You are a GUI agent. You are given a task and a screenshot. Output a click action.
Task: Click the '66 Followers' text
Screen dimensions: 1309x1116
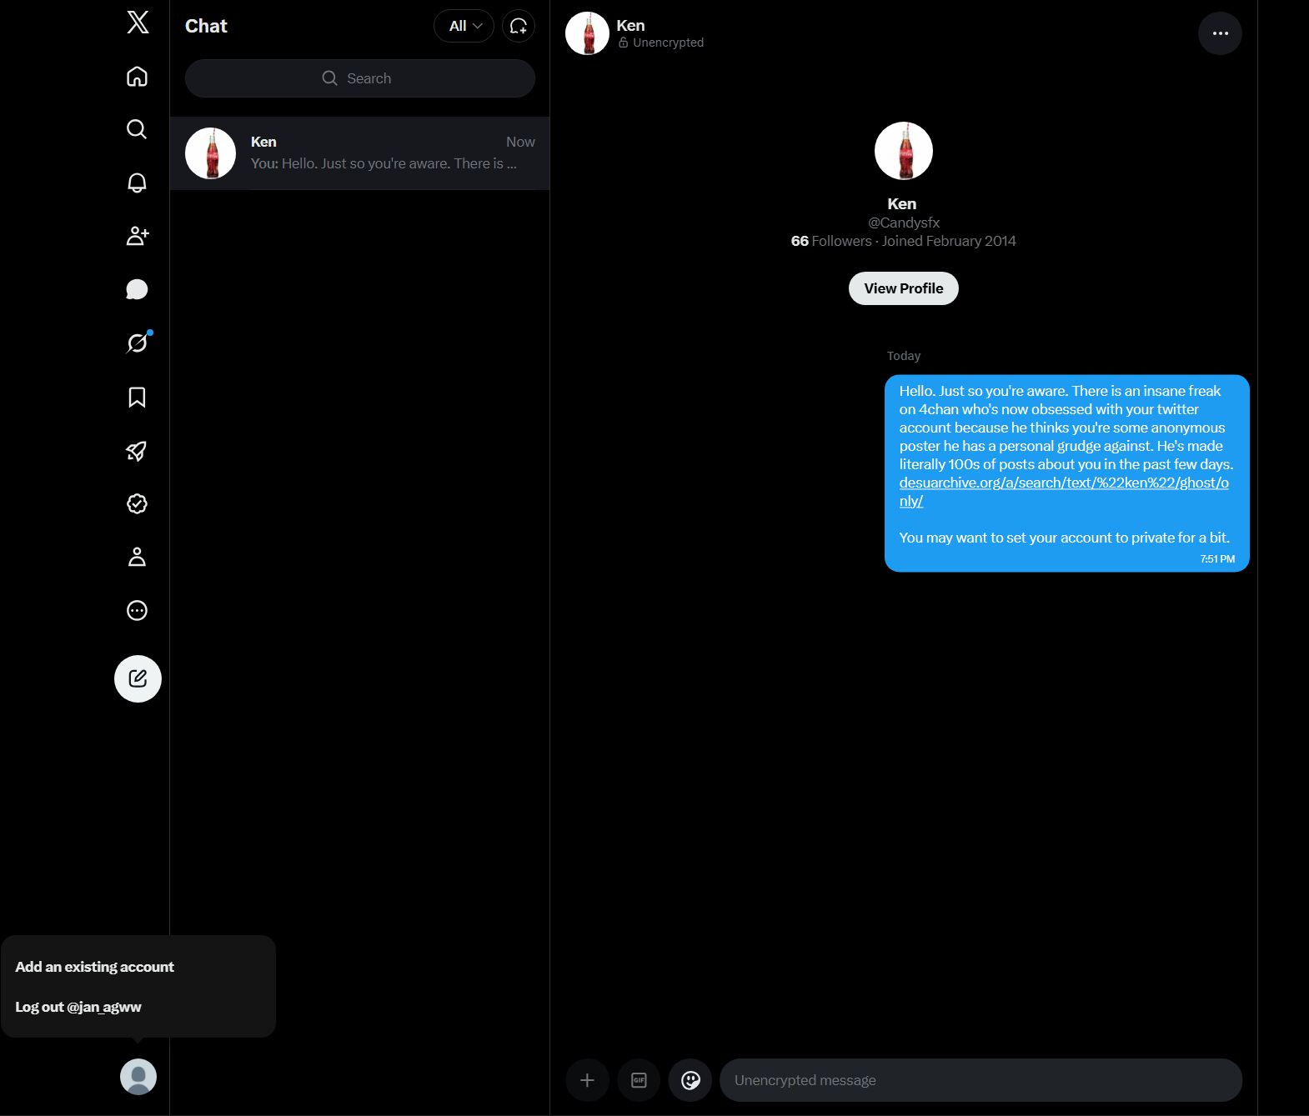pos(831,241)
